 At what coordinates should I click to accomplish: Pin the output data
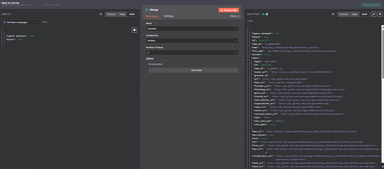click(x=380, y=14)
